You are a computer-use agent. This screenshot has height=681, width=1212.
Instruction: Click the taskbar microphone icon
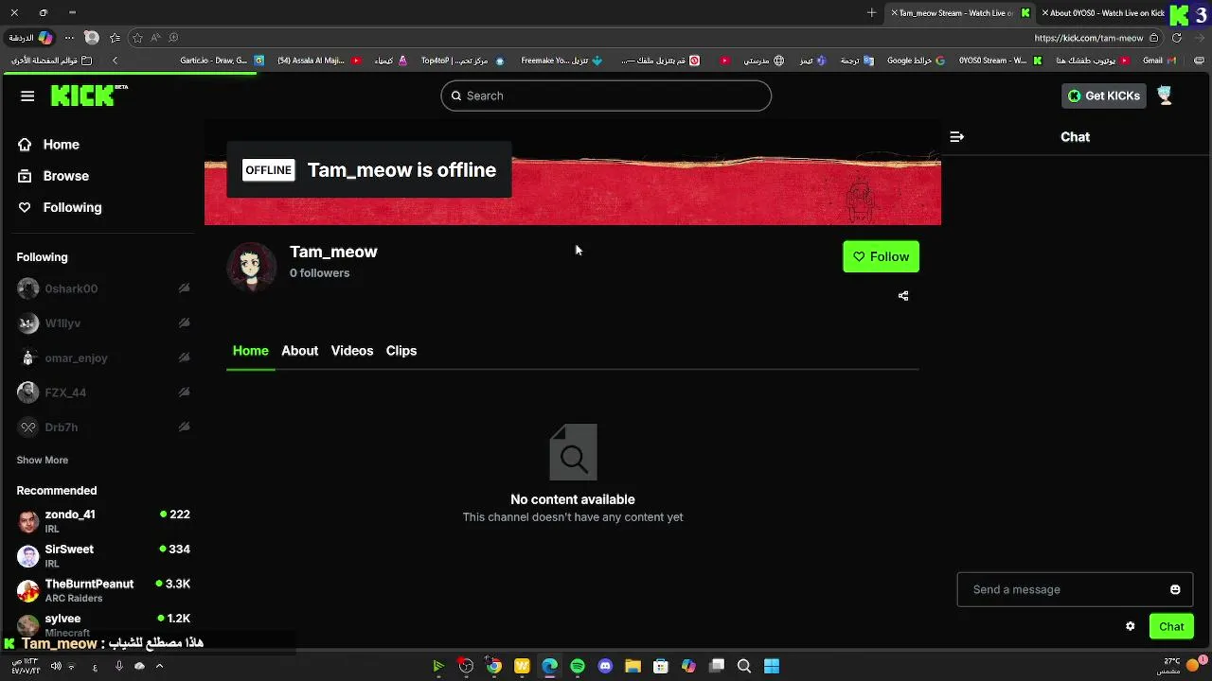tap(118, 666)
